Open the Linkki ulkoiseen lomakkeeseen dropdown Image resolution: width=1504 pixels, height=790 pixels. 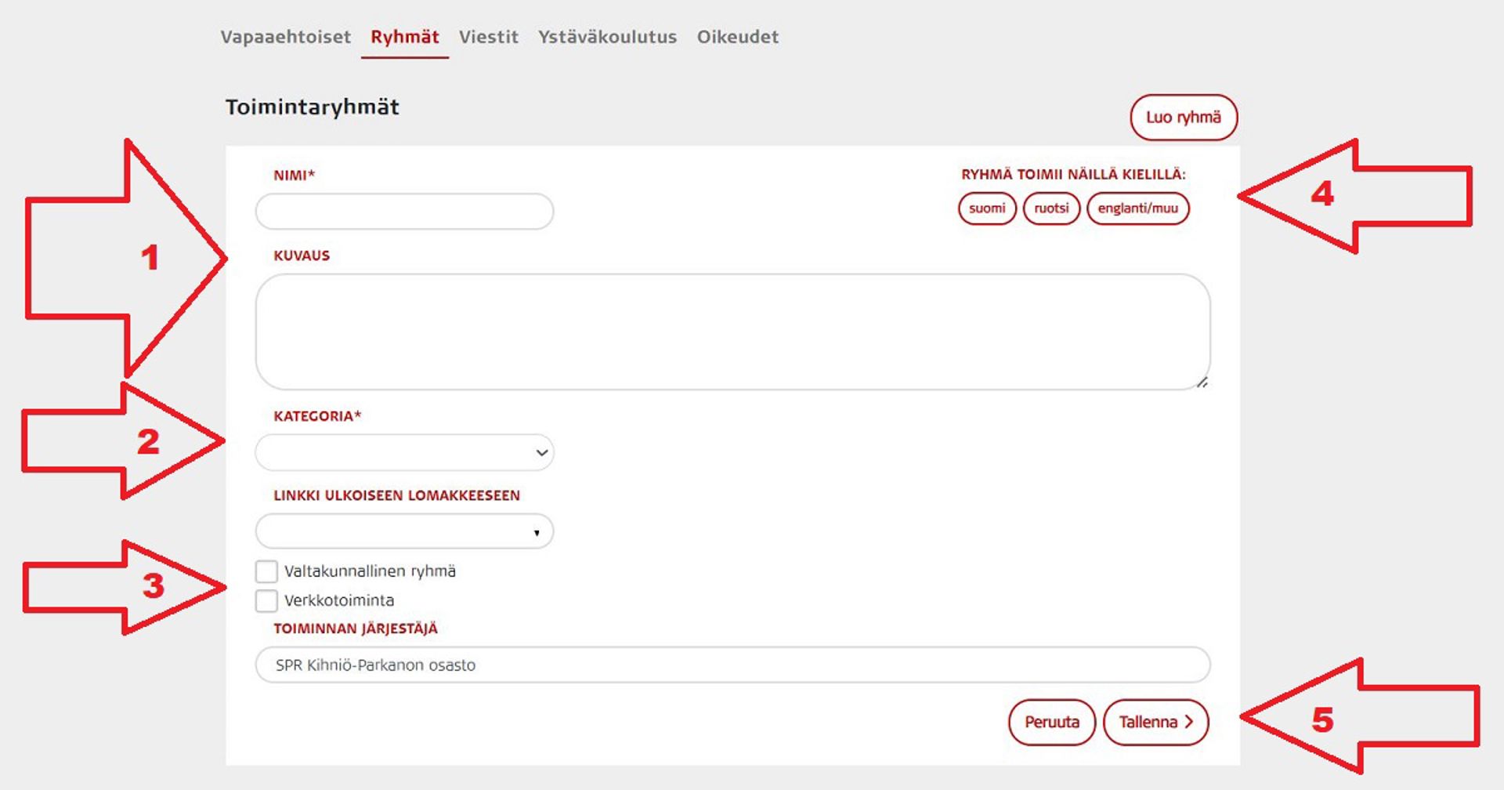click(x=404, y=532)
